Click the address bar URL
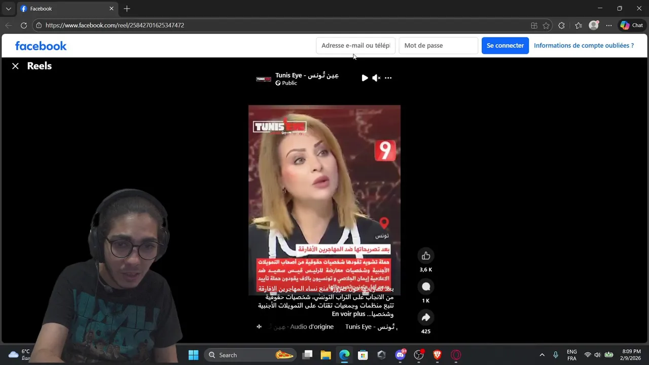The height and width of the screenshot is (365, 649). point(115,25)
